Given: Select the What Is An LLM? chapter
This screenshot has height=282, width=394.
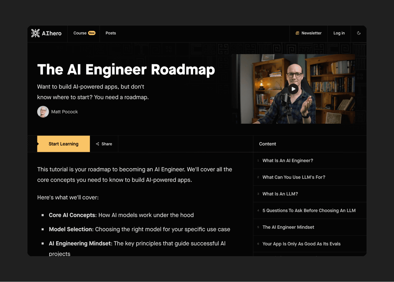Looking at the screenshot, I should (280, 194).
